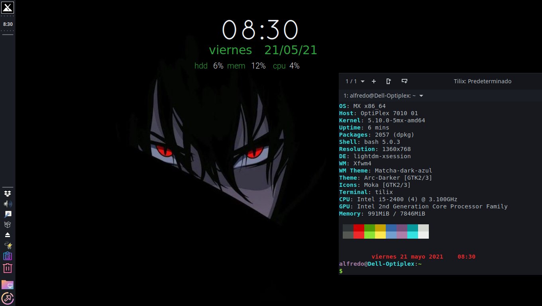Add terminal down split icon
The height and width of the screenshot is (306, 542).
click(x=405, y=81)
